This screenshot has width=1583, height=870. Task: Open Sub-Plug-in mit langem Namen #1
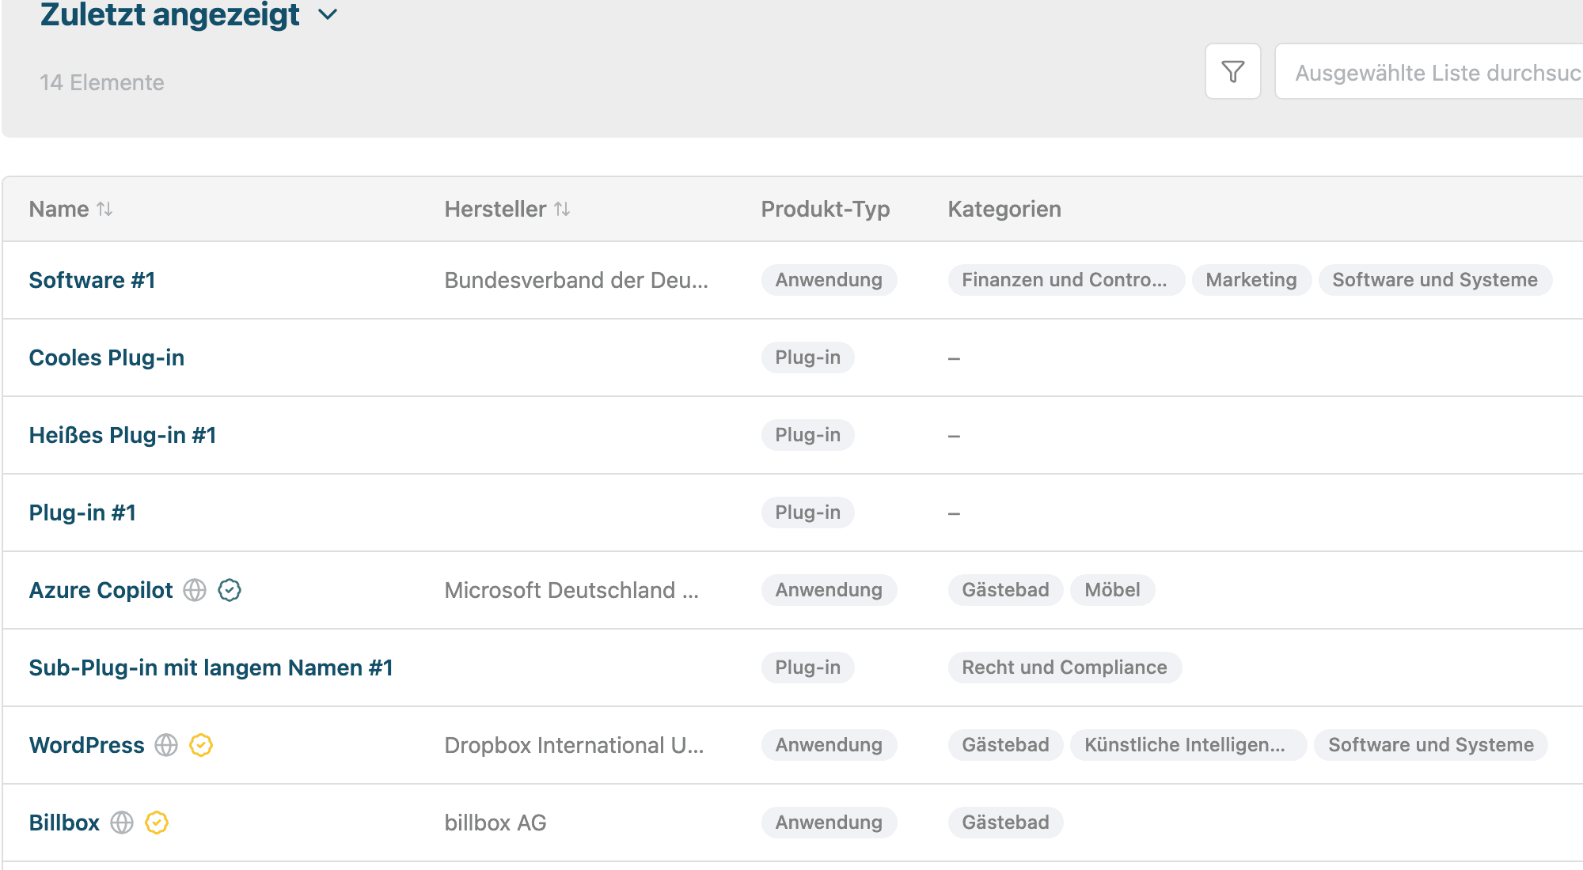(211, 668)
